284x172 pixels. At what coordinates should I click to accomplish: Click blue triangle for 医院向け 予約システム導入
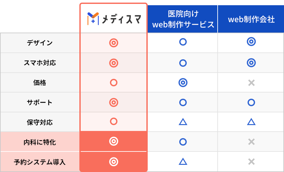[x=183, y=161]
